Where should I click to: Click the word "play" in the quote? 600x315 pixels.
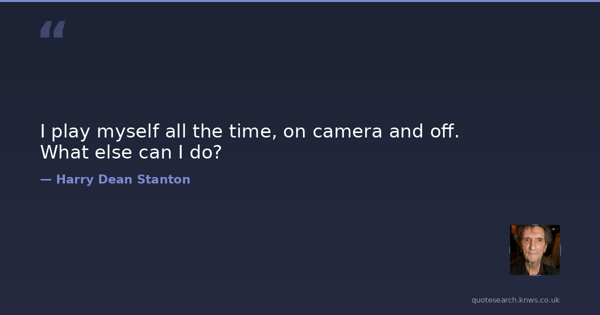(71, 132)
